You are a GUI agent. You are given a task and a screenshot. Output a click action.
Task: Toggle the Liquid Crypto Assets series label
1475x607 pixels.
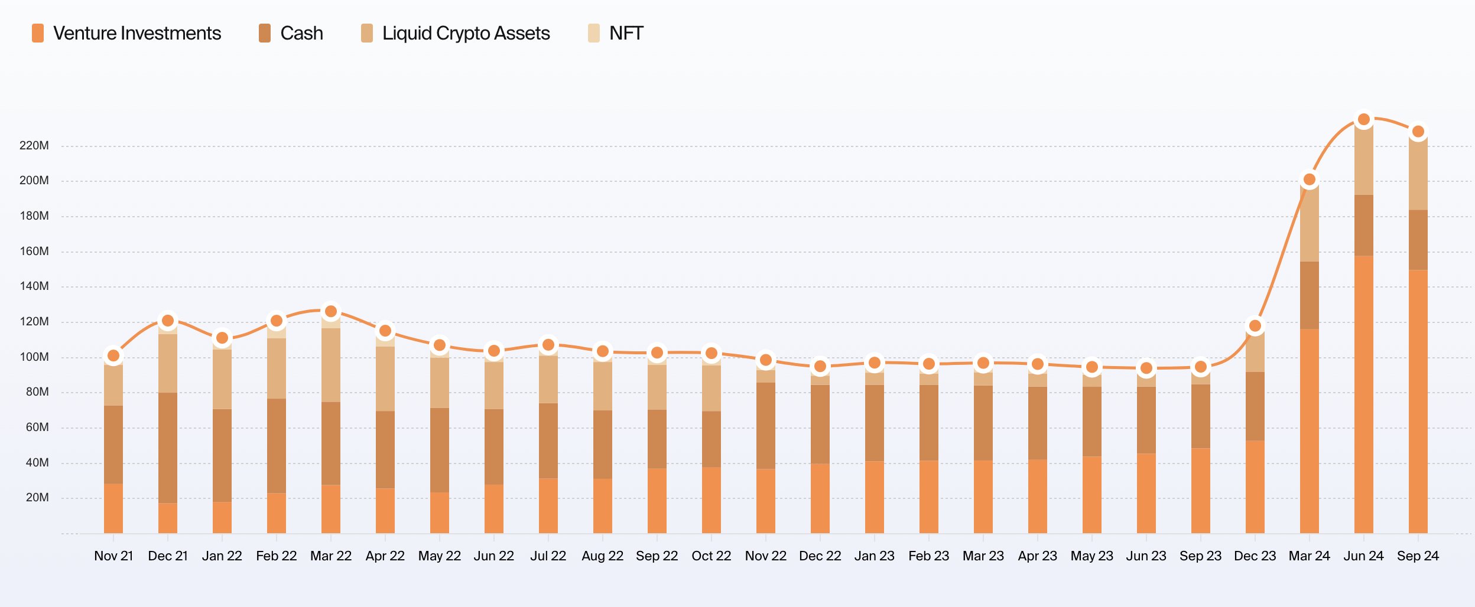point(466,33)
